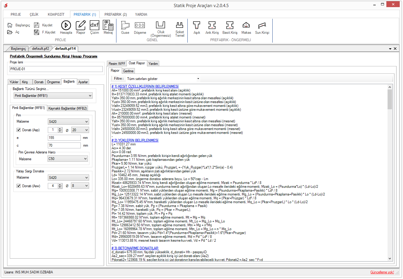
Task: Click the c value 70 field
Action: click(64, 145)
